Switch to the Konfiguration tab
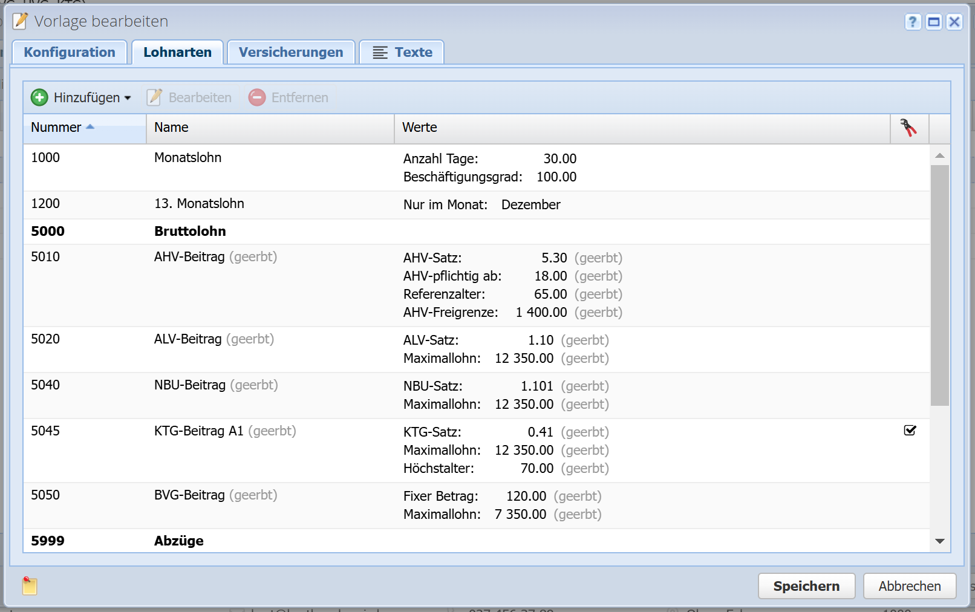 70,53
